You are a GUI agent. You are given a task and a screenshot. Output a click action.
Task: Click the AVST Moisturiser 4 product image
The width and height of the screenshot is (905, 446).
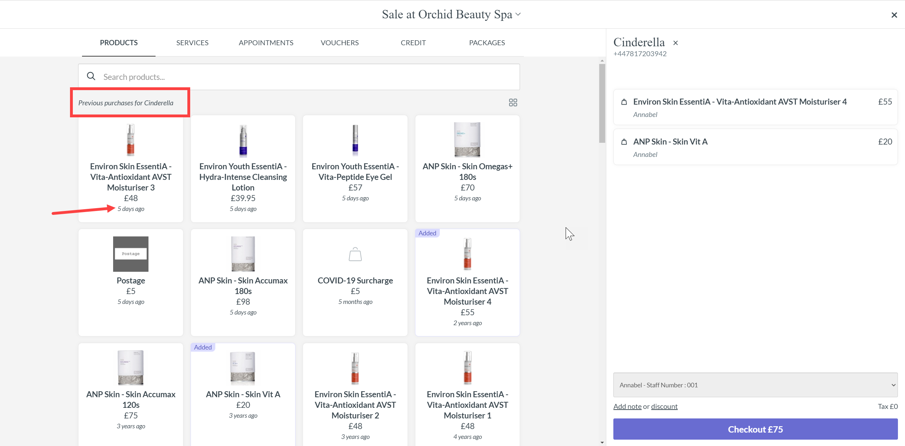[x=467, y=254]
